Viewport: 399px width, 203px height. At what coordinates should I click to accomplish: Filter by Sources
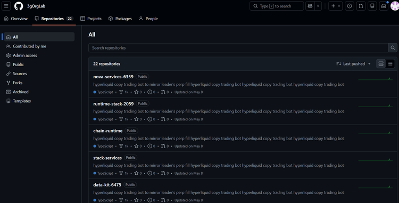[x=39, y=74]
